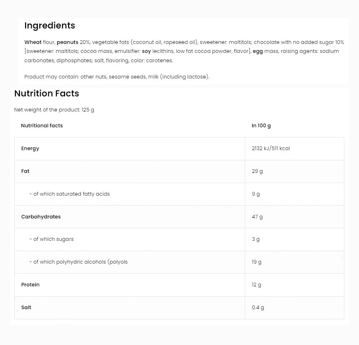
Task: Select the Fat row label
Action: (25, 171)
